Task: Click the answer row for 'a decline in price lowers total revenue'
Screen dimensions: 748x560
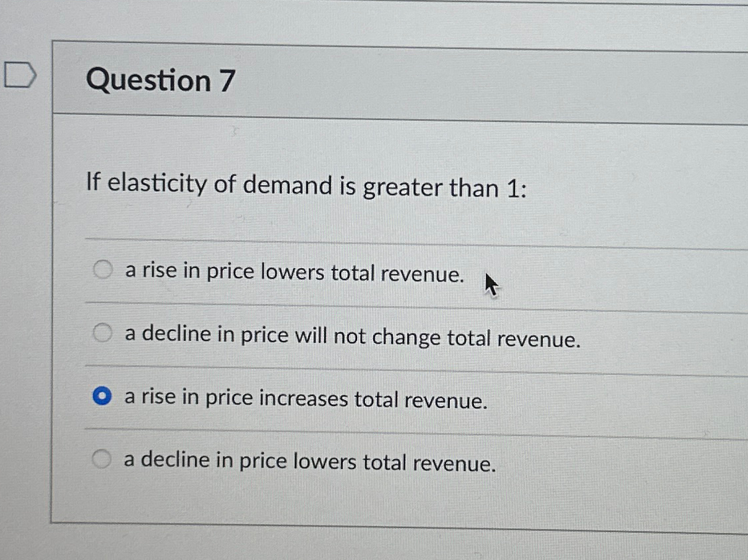Action: coord(309,460)
